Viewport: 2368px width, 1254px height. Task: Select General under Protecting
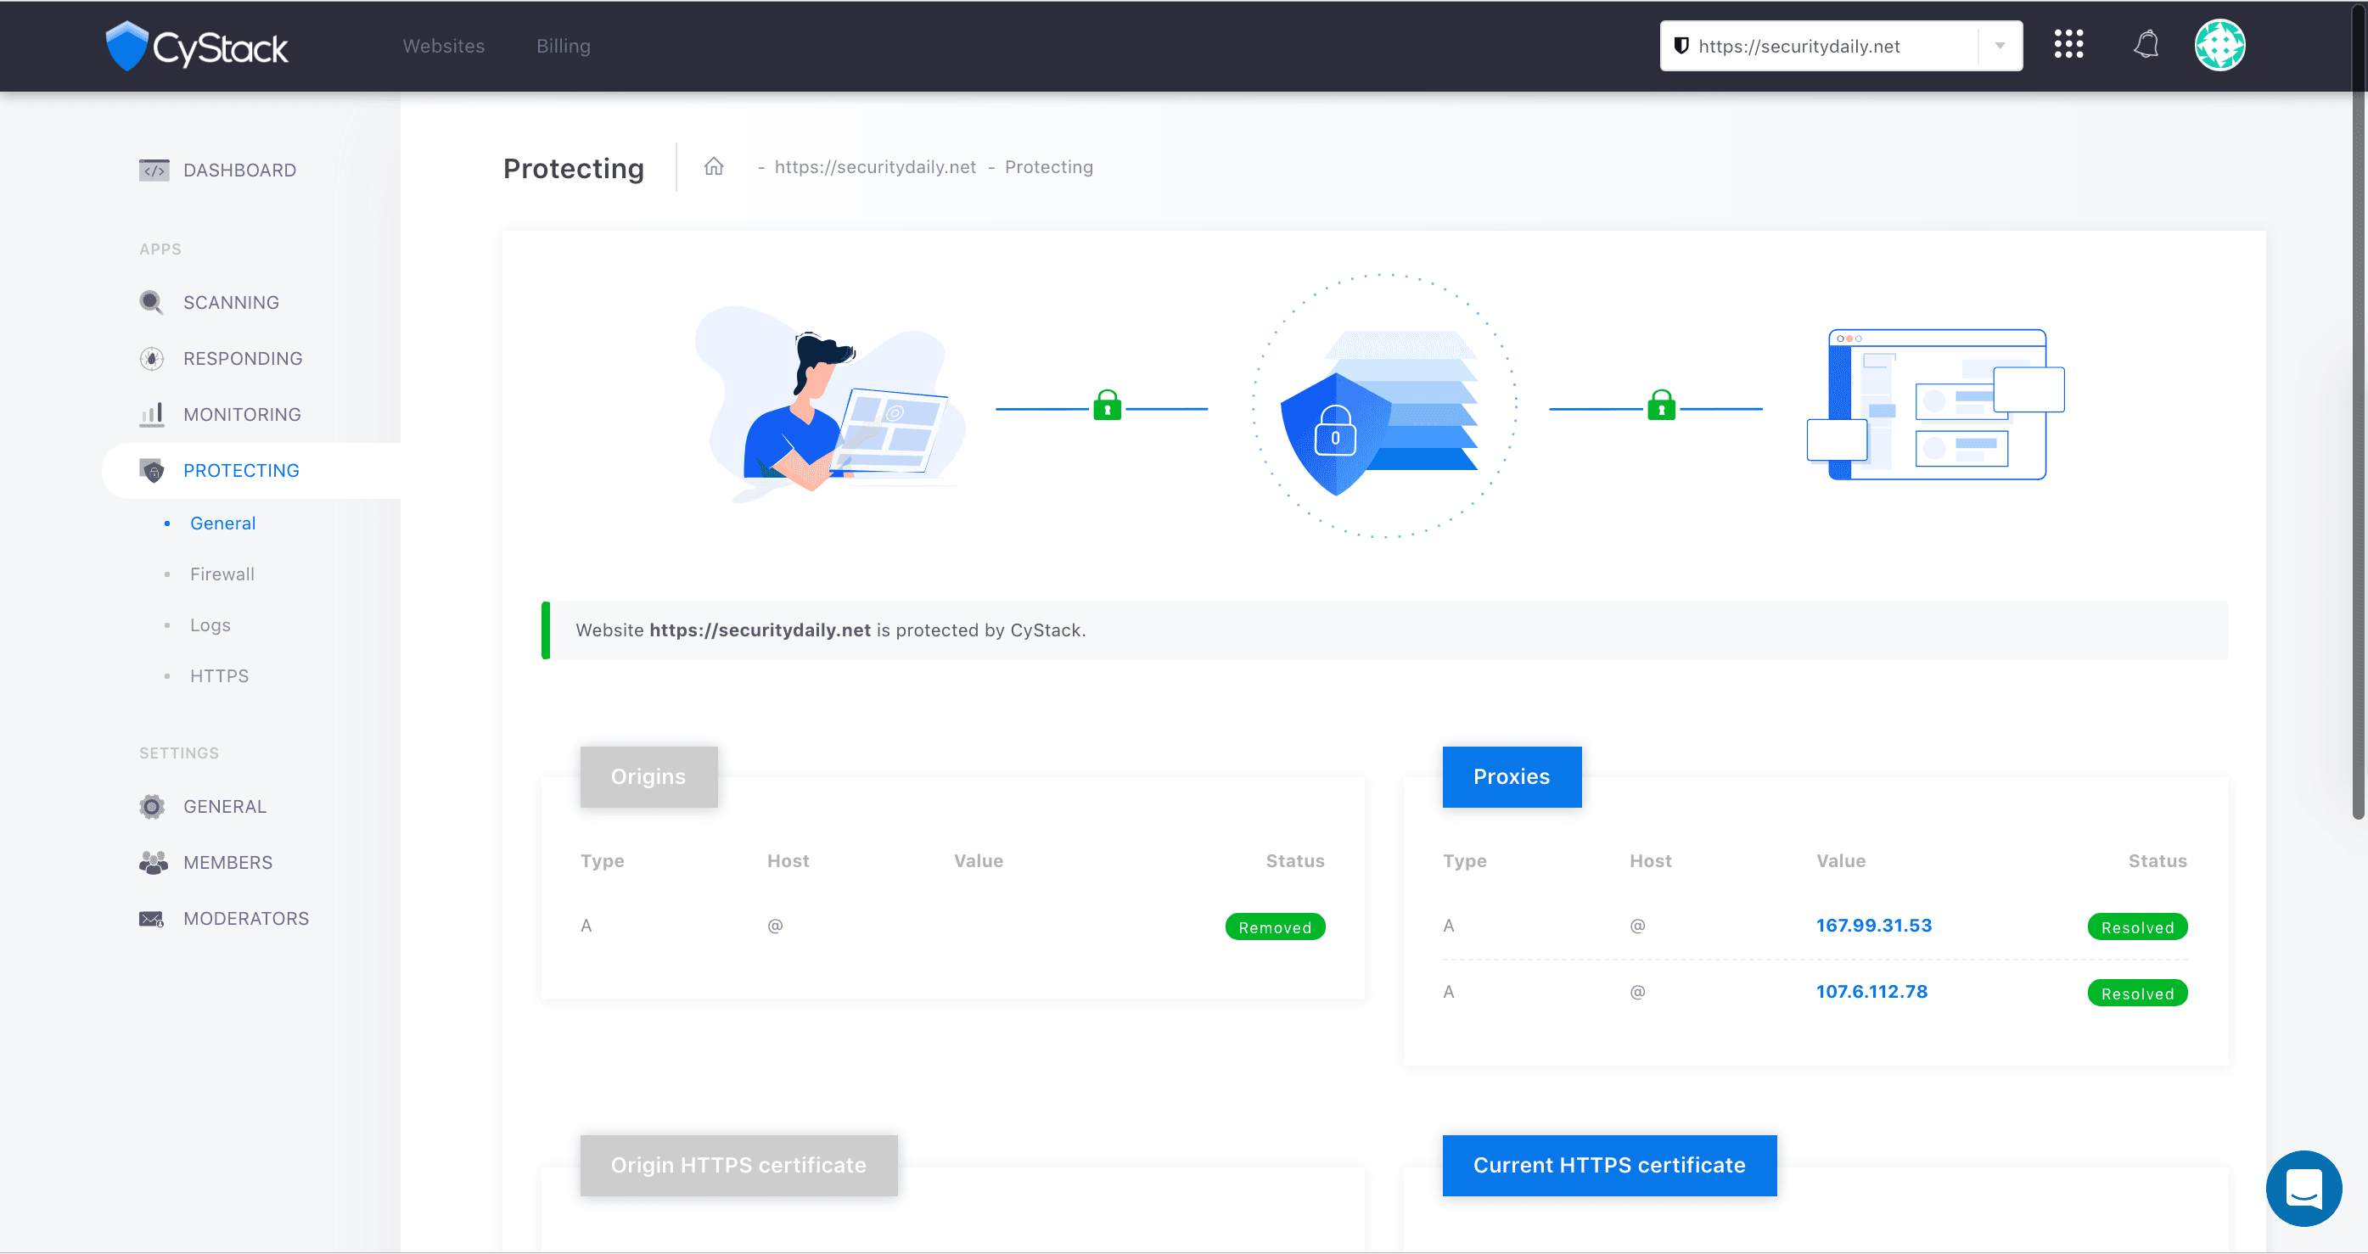pyautogui.click(x=222, y=523)
